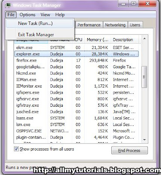The image size is (161, 175).
Task: Click the ESET Ser... description cell
Action: click(123, 48)
